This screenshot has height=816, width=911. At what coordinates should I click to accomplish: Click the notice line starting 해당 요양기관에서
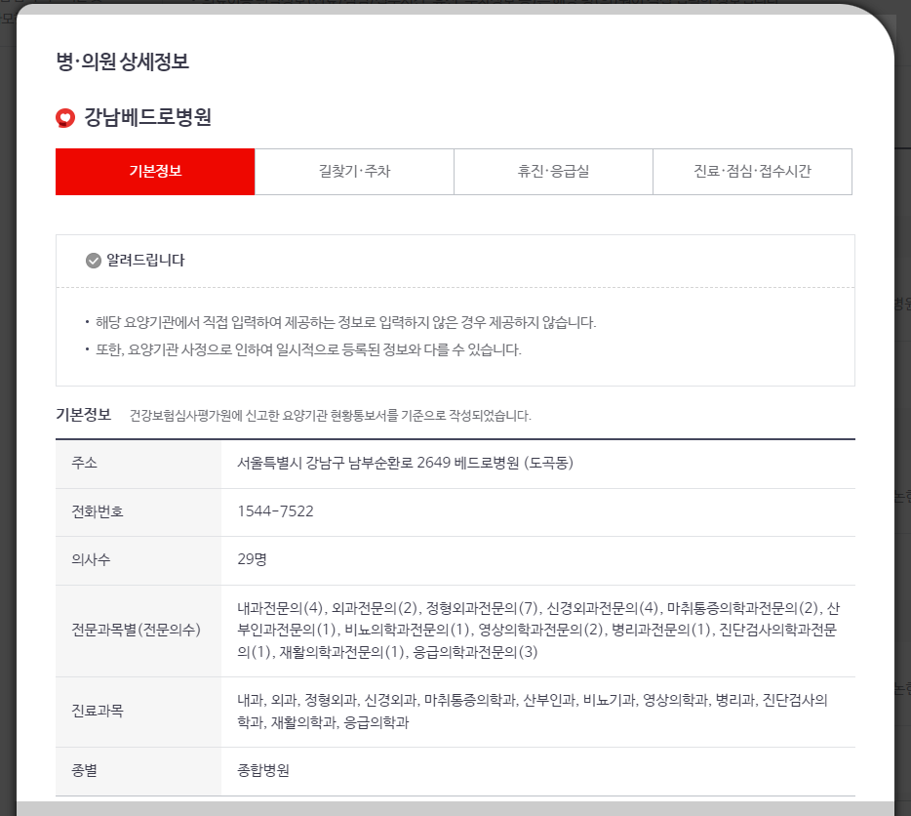pos(345,323)
